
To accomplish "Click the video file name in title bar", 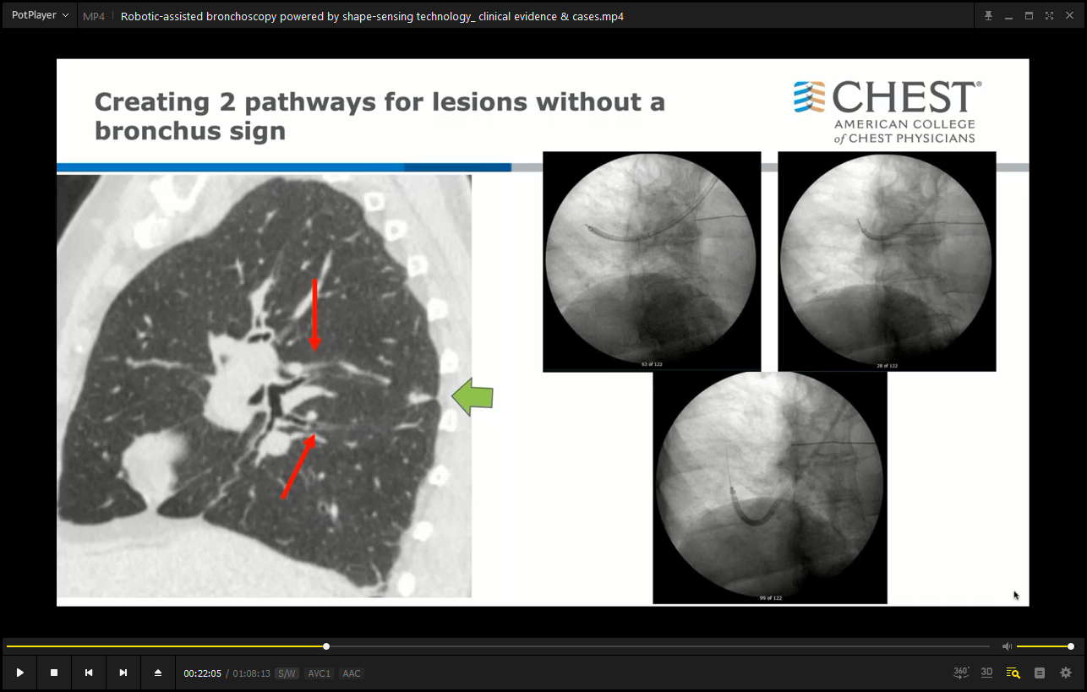I will coord(372,16).
